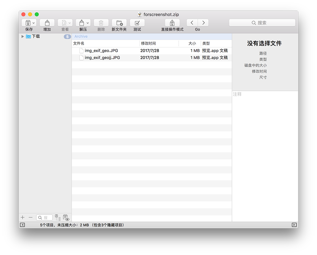Click the status text 5个项目
Image resolution: width=317 pixels, height=255 pixels.
(46, 225)
